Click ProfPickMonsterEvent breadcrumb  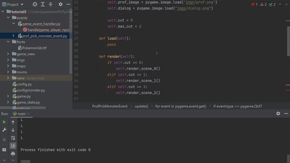click(110, 106)
